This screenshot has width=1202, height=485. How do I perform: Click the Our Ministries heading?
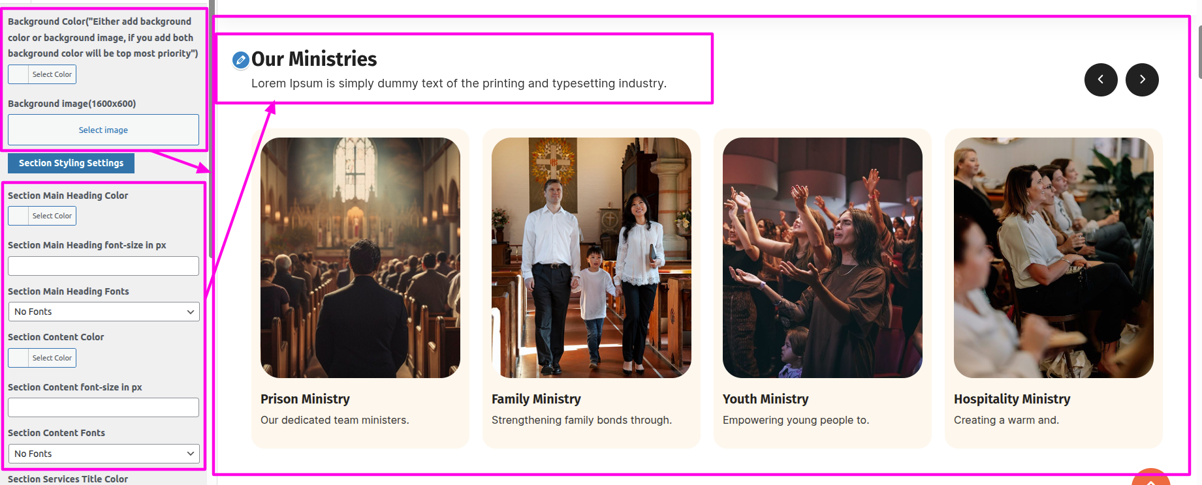[314, 59]
